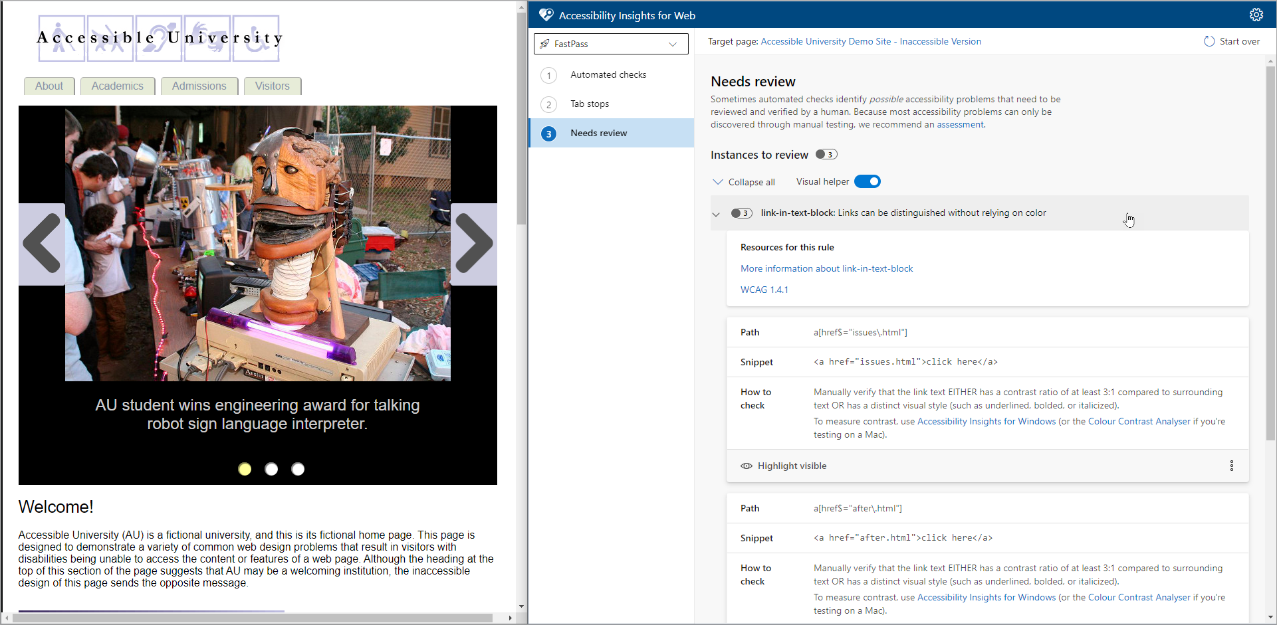Click Instances to review count badge

(x=826, y=154)
